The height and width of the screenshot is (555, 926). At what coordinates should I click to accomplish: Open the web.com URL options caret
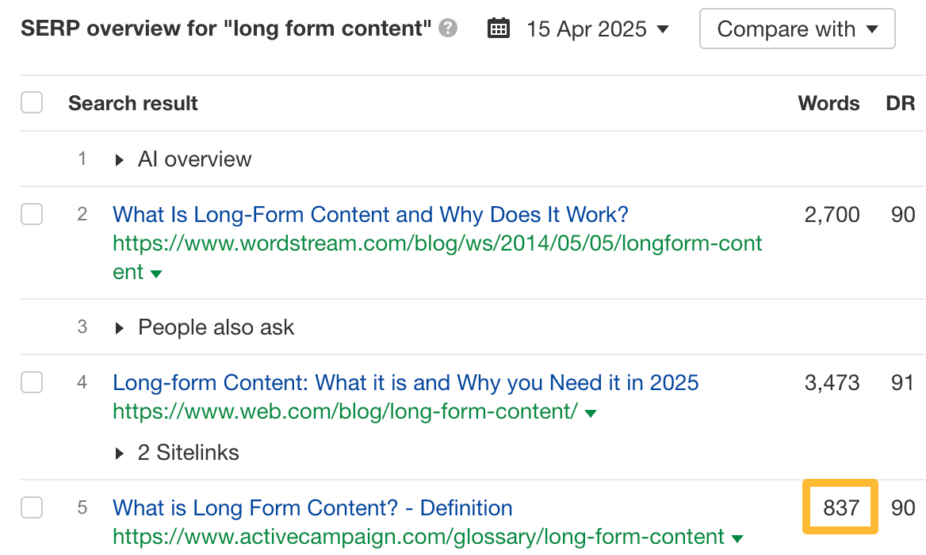pyautogui.click(x=590, y=411)
